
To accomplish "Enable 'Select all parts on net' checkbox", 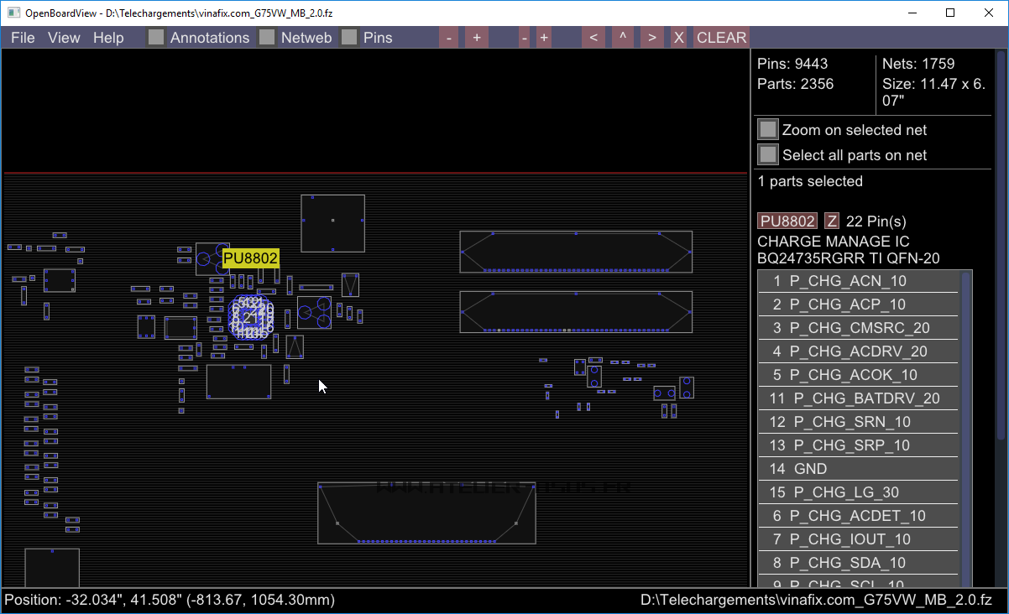I will click(x=768, y=155).
